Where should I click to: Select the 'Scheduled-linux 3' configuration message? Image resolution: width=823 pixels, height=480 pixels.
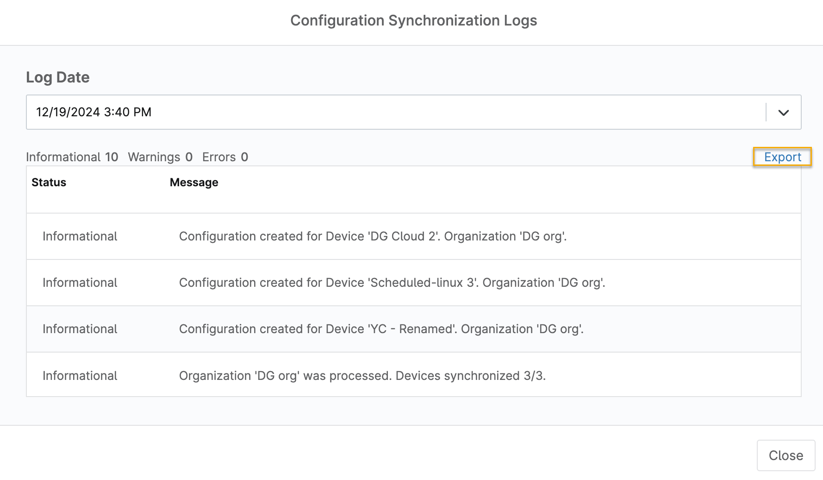[392, 283]
